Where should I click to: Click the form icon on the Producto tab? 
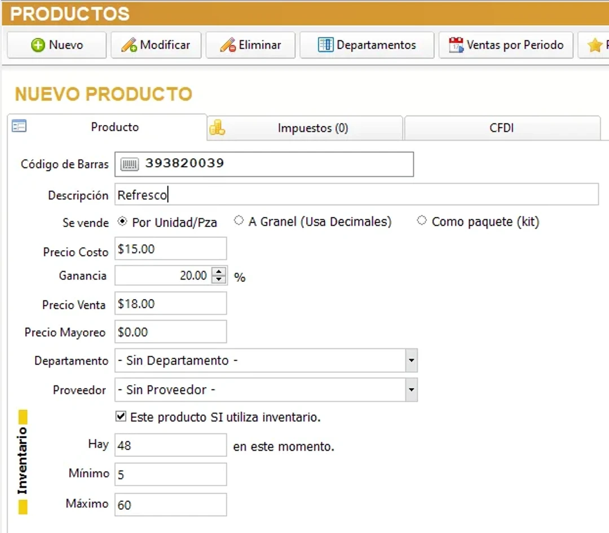tap(19, 126)
